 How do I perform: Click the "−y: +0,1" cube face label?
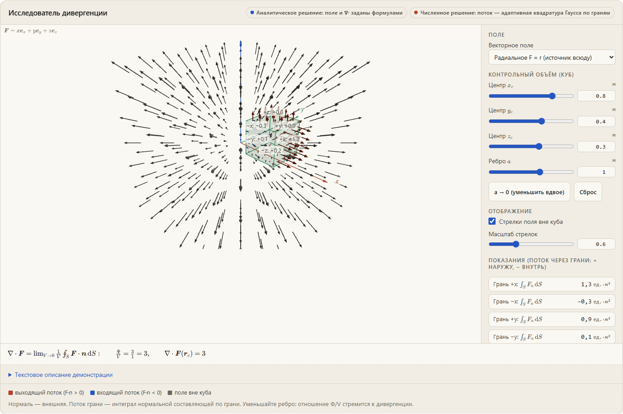coord(258,139)
